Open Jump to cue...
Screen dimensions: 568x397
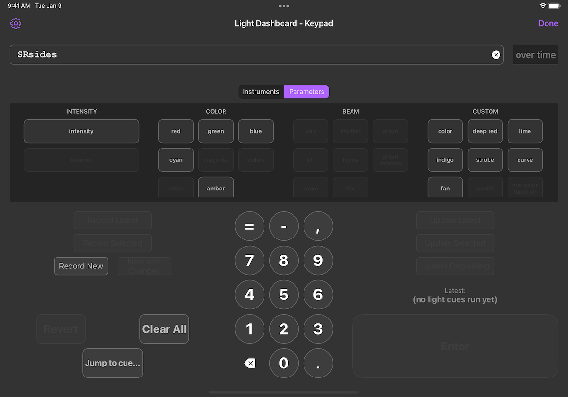coord(112,363)
